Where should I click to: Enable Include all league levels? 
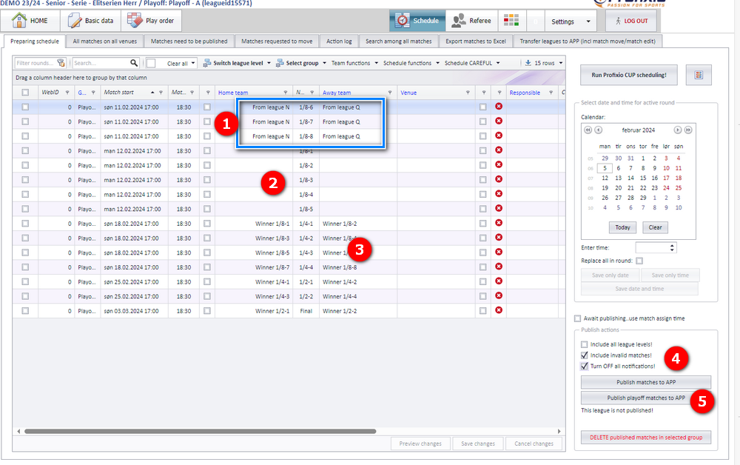pos(585,344)
